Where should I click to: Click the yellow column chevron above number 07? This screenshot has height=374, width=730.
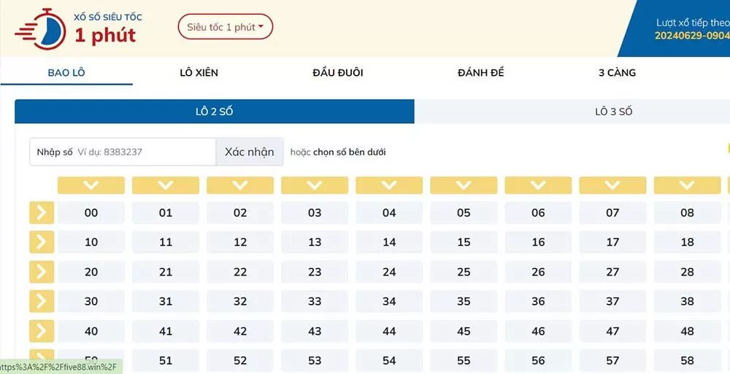point(612,185)
